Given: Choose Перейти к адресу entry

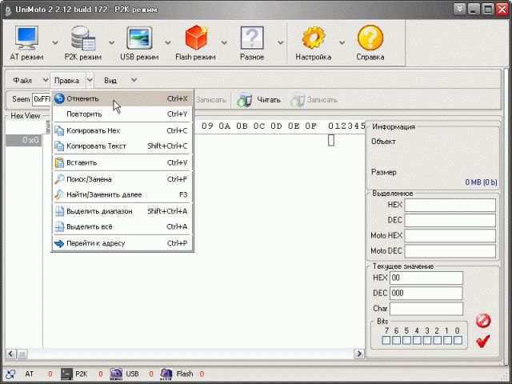Looking at the screenshot, I should pos(122,243).
